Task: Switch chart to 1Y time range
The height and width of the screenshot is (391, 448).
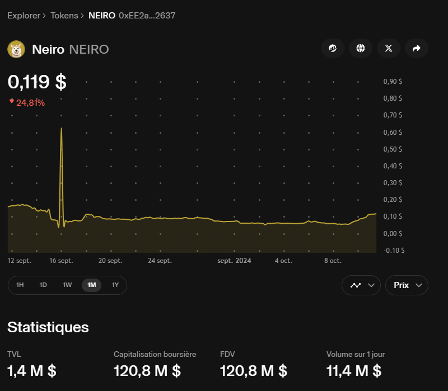Action: pyautogui.click(x=115, y=285)
